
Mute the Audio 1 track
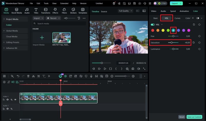point(7,109)
